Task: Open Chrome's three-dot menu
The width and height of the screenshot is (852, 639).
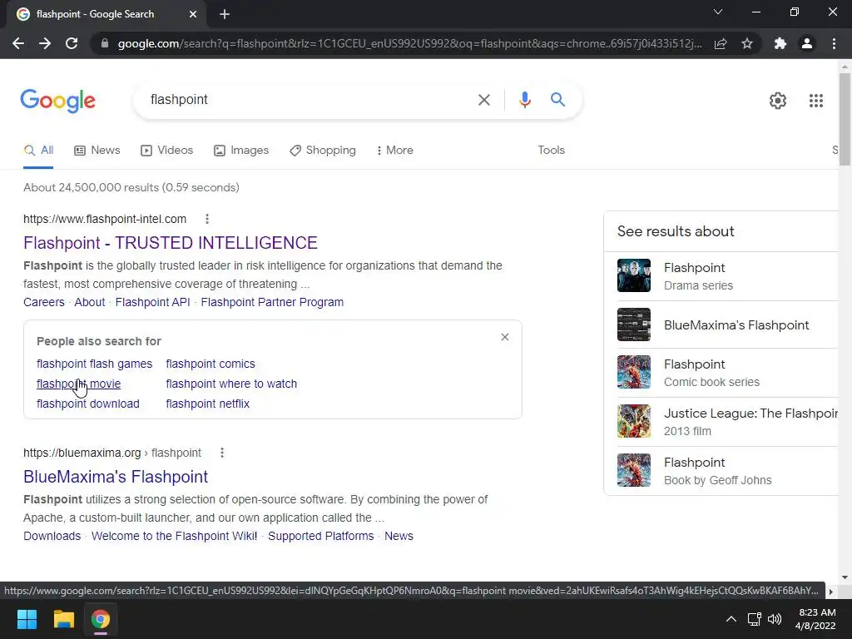Action: 834,43
